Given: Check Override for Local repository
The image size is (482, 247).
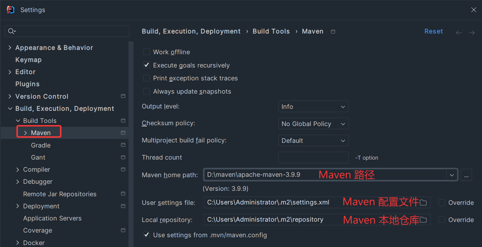Looking at the screenshot, I should (x=442, y=220).
